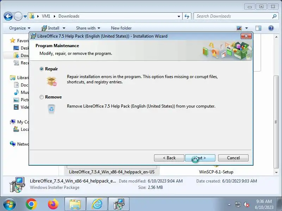Click the Explorer Forward navigation arrow
This screenshot has width=282, height=211.
pyautogui.click(x=18, y=16)
